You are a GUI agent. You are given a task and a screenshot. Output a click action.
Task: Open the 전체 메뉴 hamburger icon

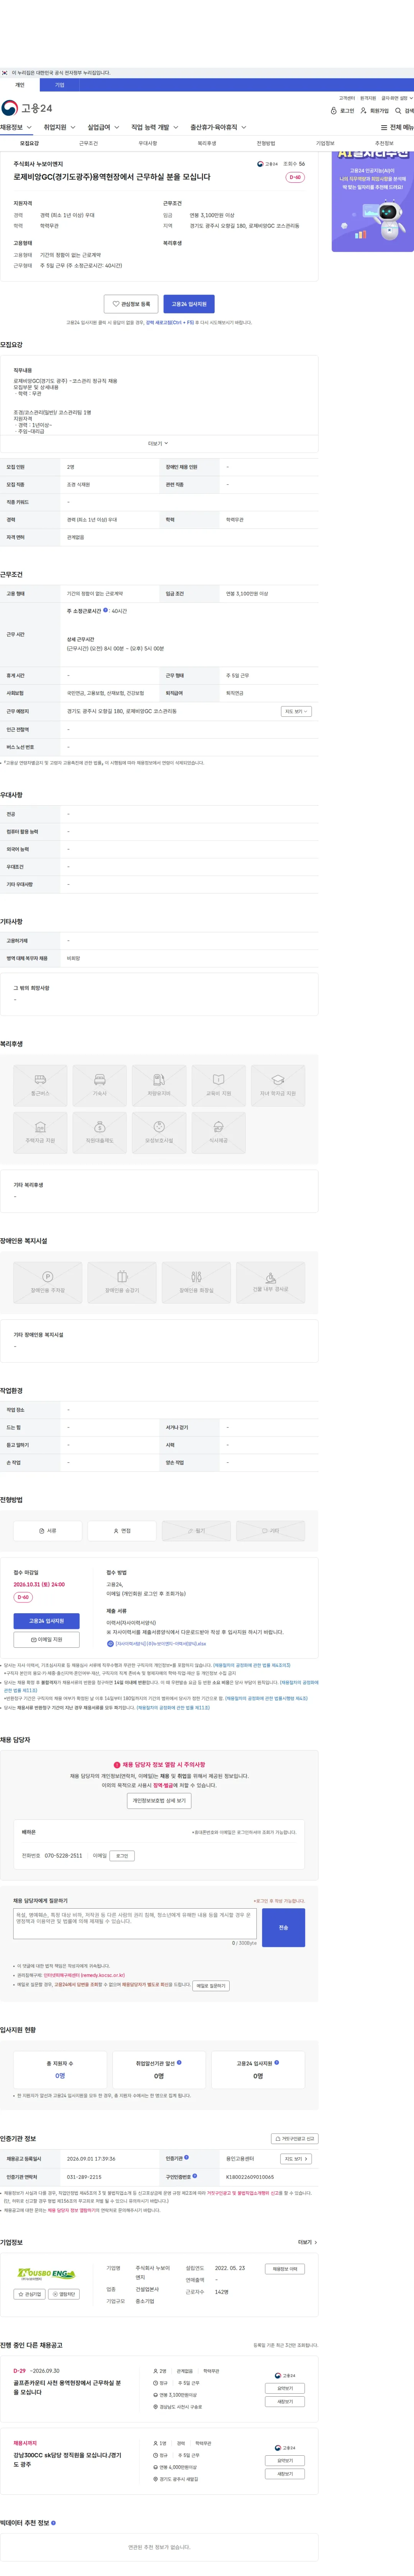pos(397,128)
